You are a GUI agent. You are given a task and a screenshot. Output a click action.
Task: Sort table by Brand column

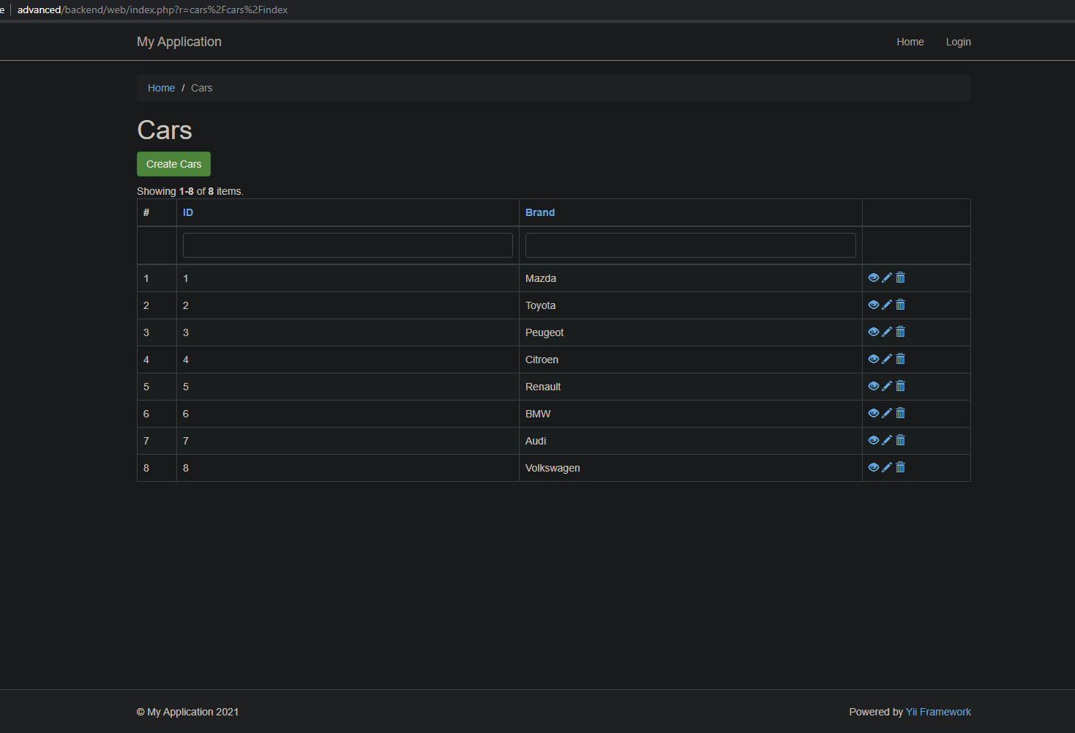[x=540, y=212]
